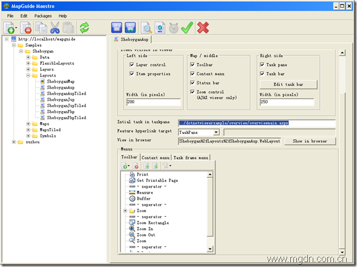
Task: Select the Zoom Out command icon
Action: (x=132, y=235)
